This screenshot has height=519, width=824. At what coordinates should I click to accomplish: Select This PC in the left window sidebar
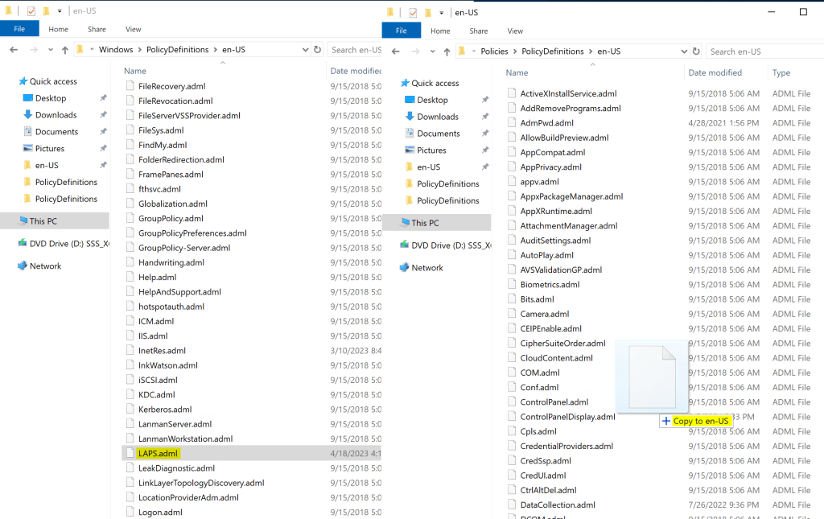(x=43, y=221)
